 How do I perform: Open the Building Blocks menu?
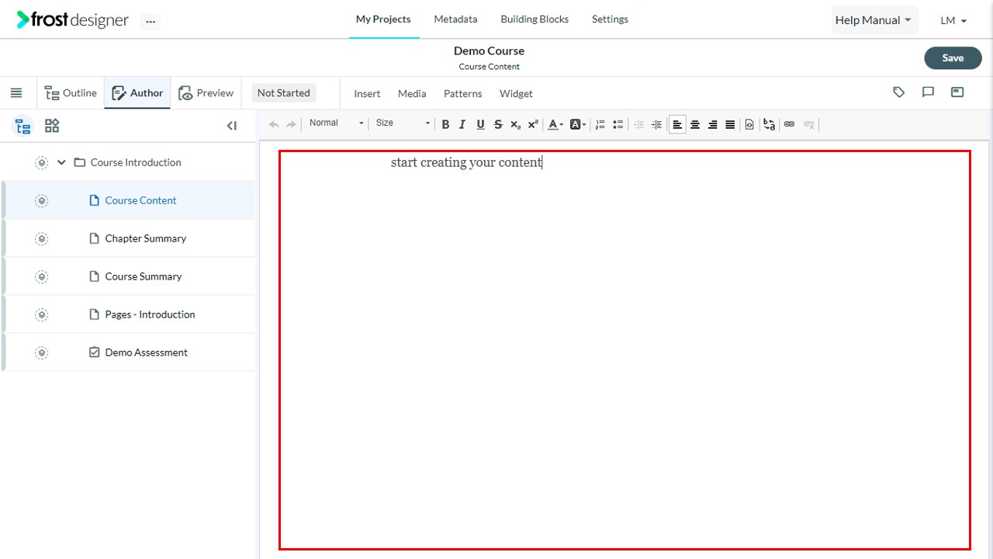(x=535, y=19)
